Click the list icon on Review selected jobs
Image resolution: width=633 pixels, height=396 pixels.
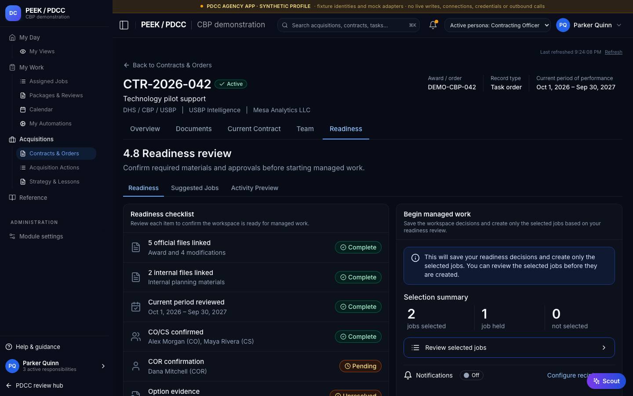pos(415,348)
